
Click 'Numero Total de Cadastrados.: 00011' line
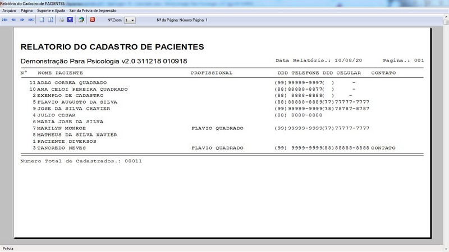[x=81, y=161]
